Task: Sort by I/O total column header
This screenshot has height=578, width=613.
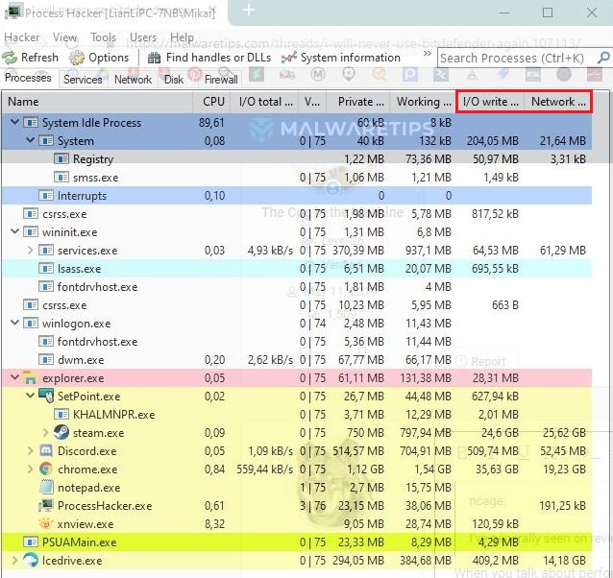Action: click(264, 102)
